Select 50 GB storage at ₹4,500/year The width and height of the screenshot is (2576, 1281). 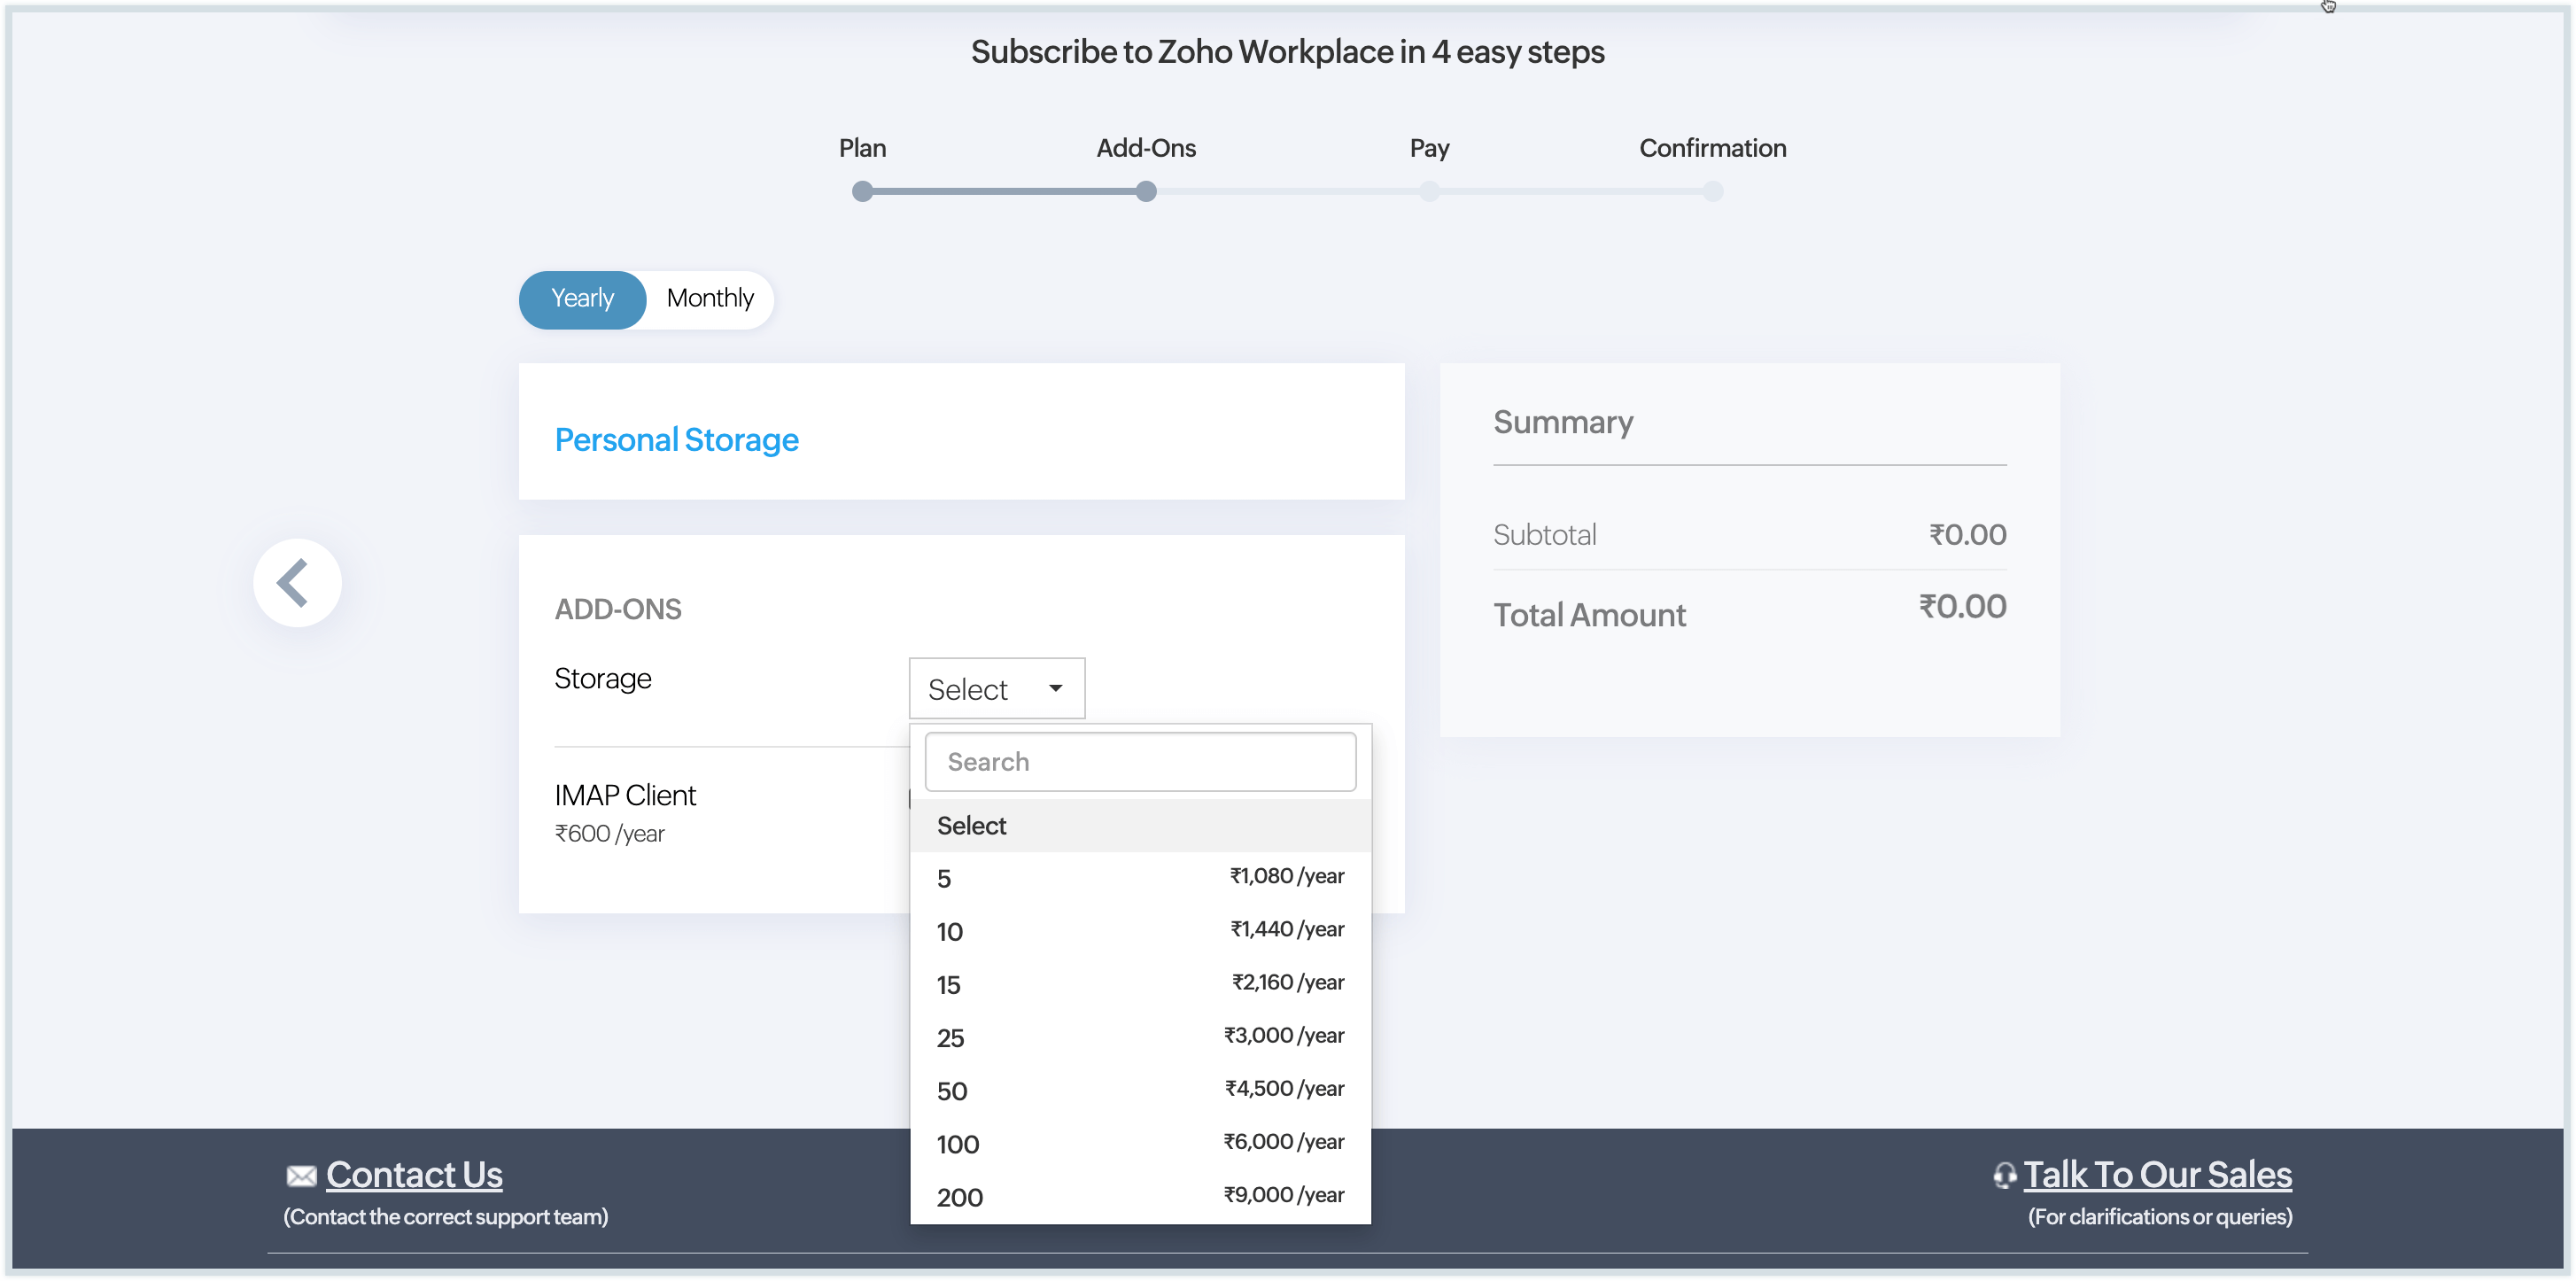(x=1138, y=1087)
